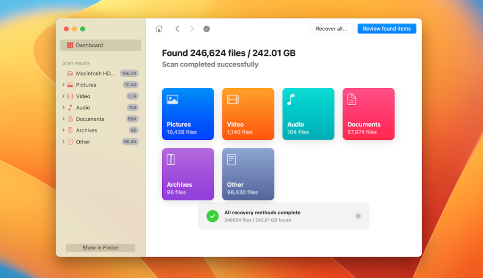Open the Other 96,430 files card

pos(248,174)
